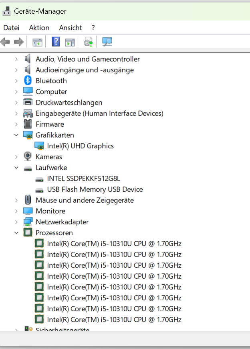Select the Laufwerke label

coord(51,167)
